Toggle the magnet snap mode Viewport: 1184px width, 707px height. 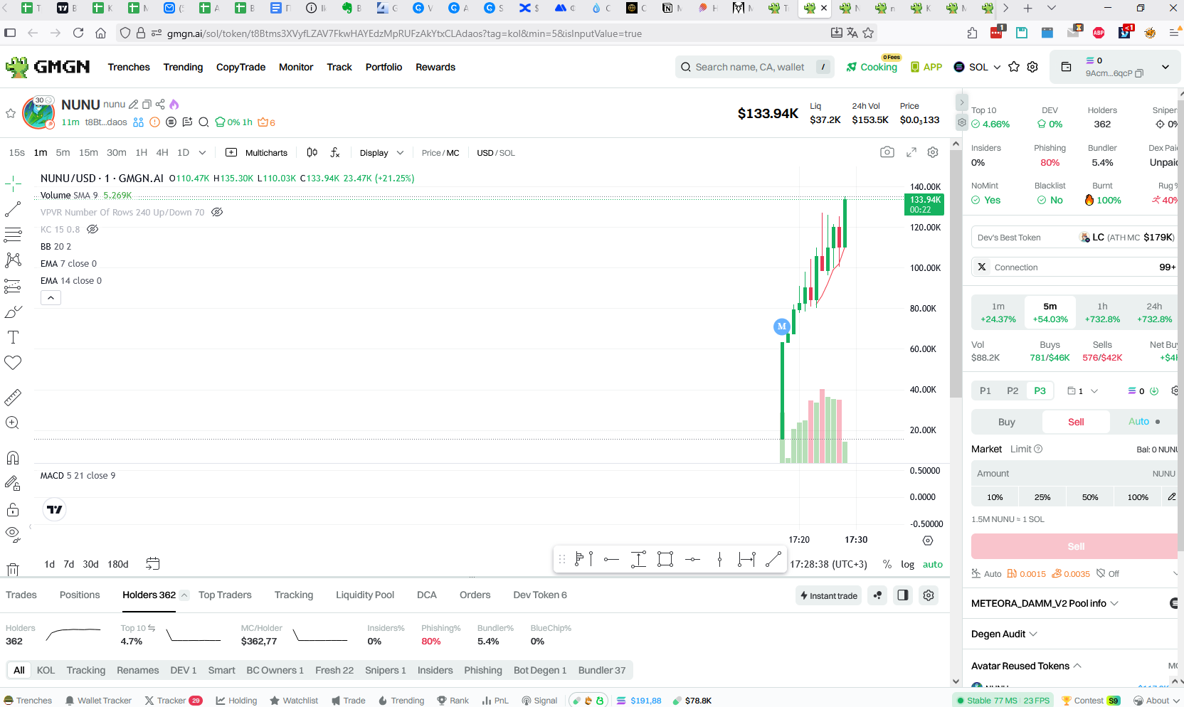[13, 457]
